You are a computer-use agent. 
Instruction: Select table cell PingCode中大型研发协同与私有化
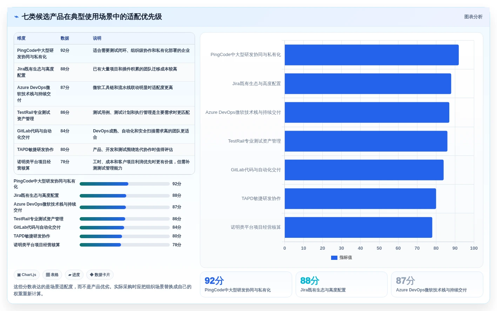pyautogui.click(x=35, y=54)
